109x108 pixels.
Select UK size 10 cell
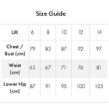click(x=64, y=32)
